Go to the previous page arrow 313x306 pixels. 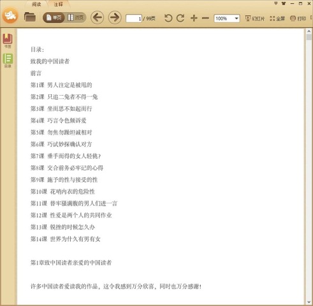(x=98, y=17)
